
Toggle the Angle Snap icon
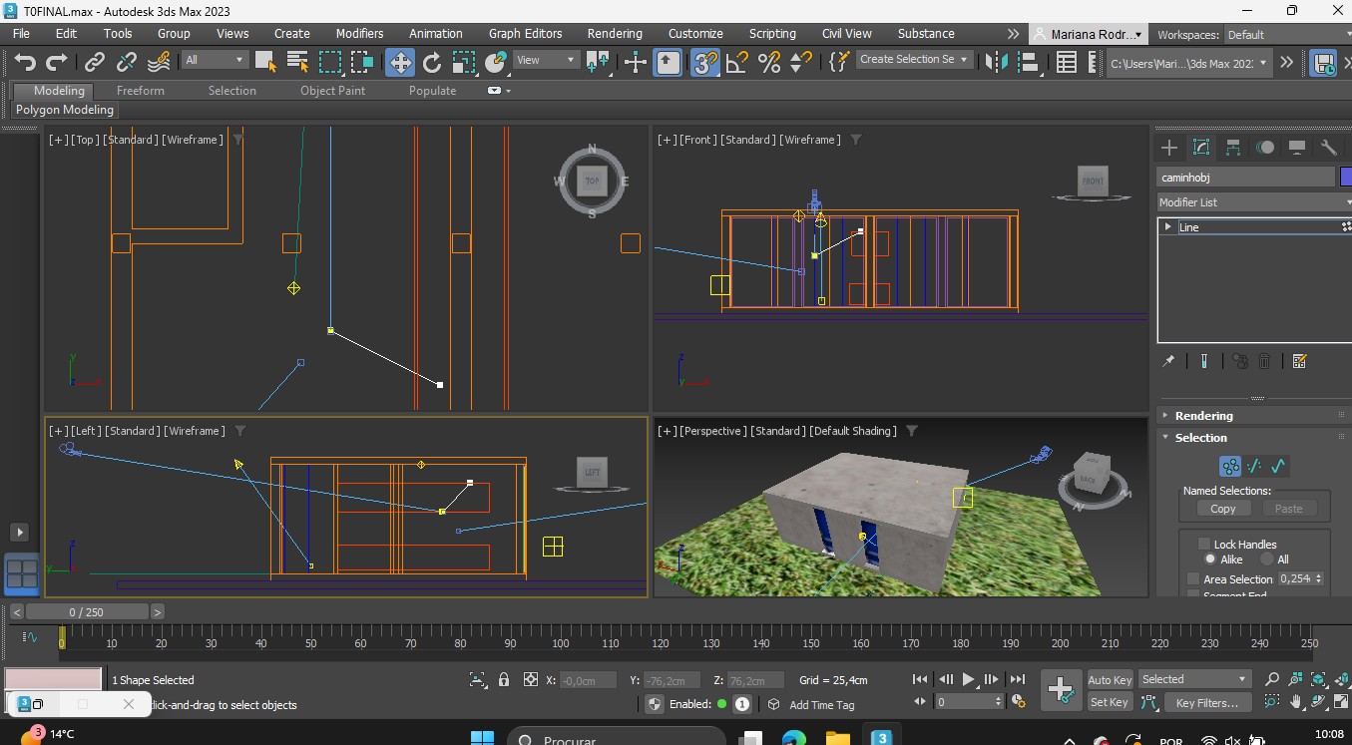coord(737,62)
